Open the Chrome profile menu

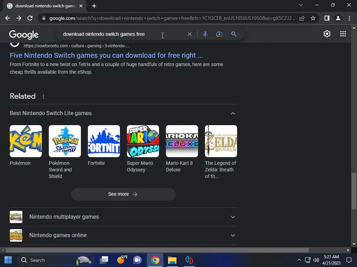coord(338,18)
